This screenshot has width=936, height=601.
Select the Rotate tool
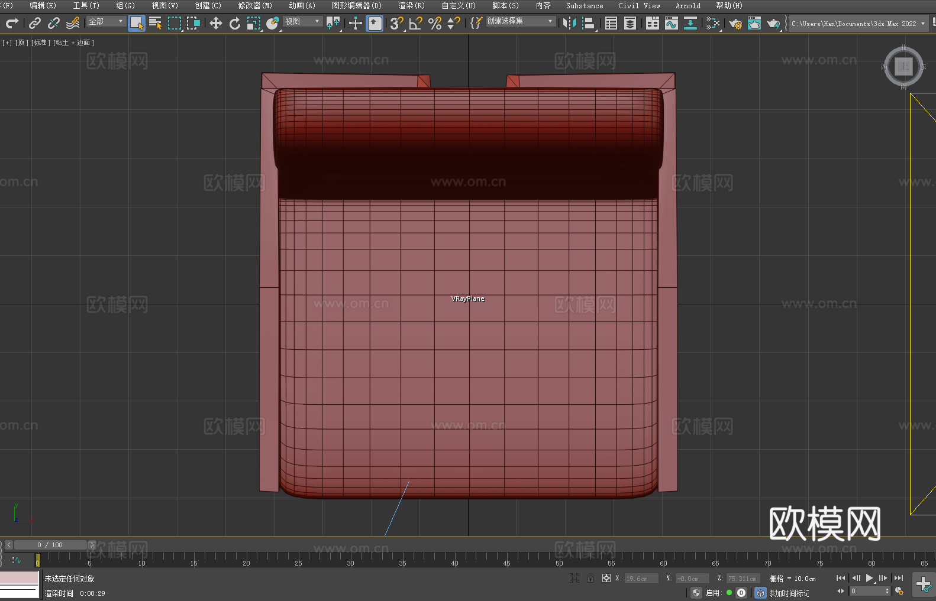(235, 23)
